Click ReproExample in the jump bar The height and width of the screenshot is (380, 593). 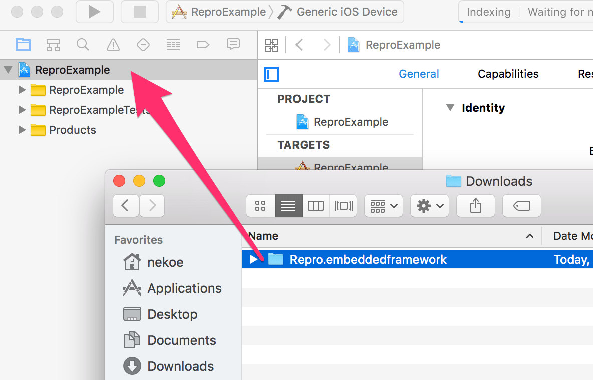click(394, 45)
